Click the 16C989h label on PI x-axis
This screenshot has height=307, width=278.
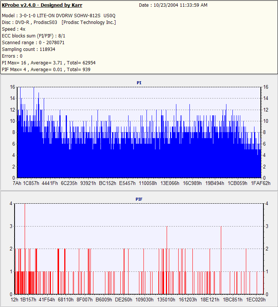(x=192, y=183)
